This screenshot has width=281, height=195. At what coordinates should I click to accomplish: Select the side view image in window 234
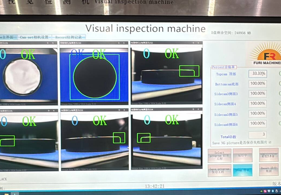(166, 140)
